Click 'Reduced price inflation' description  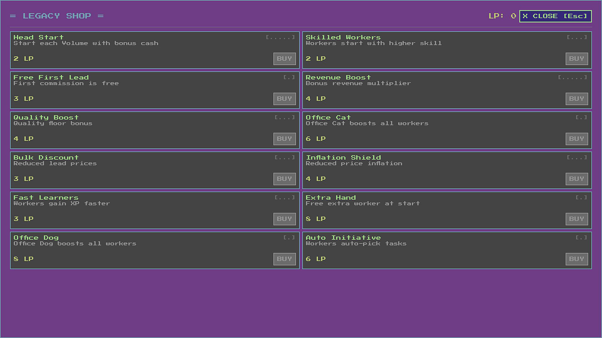354,163
